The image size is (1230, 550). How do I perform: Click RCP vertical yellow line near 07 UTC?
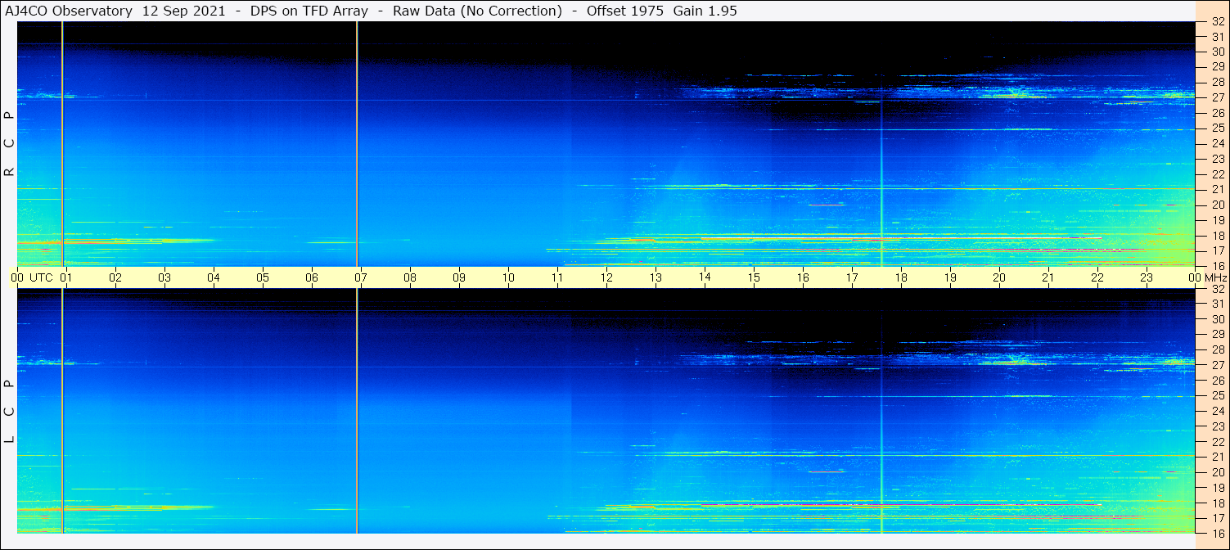coord(357,144)
